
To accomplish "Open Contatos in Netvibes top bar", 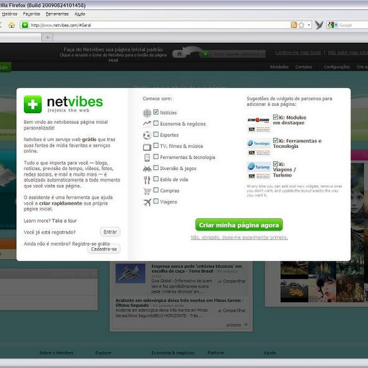I will point(304,67).
